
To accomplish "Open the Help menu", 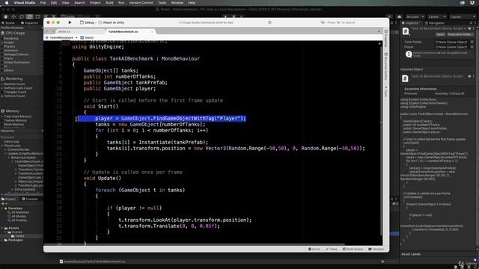I will tap(192, 3).
